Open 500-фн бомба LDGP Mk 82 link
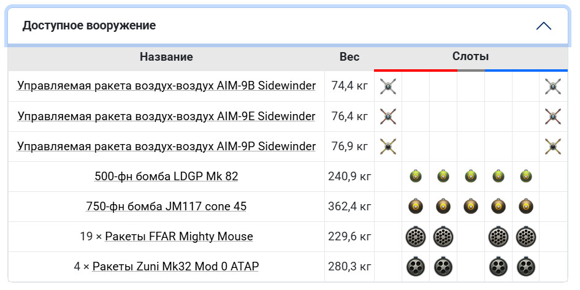580x290 pixels. pos(166,176)
